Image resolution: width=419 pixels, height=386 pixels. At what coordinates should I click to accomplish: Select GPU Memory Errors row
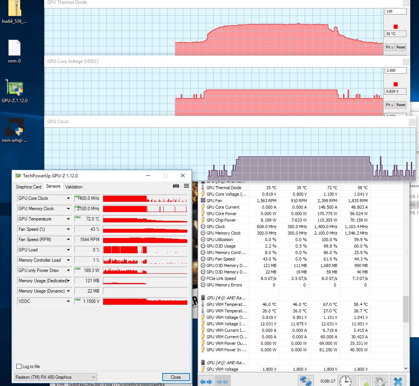click(301, 285)
